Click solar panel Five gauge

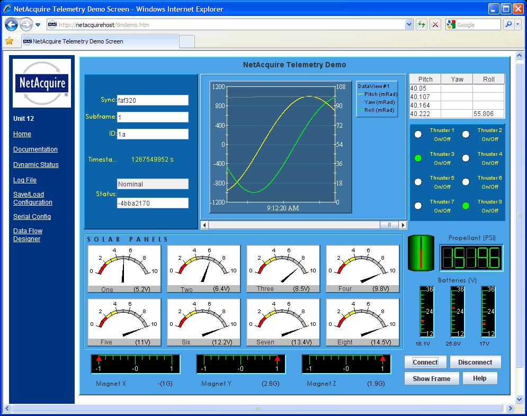[124, 322]
